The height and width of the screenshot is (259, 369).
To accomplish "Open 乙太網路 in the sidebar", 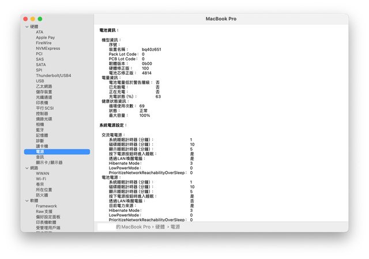I will pyautogui.click(x=44, y=86).
